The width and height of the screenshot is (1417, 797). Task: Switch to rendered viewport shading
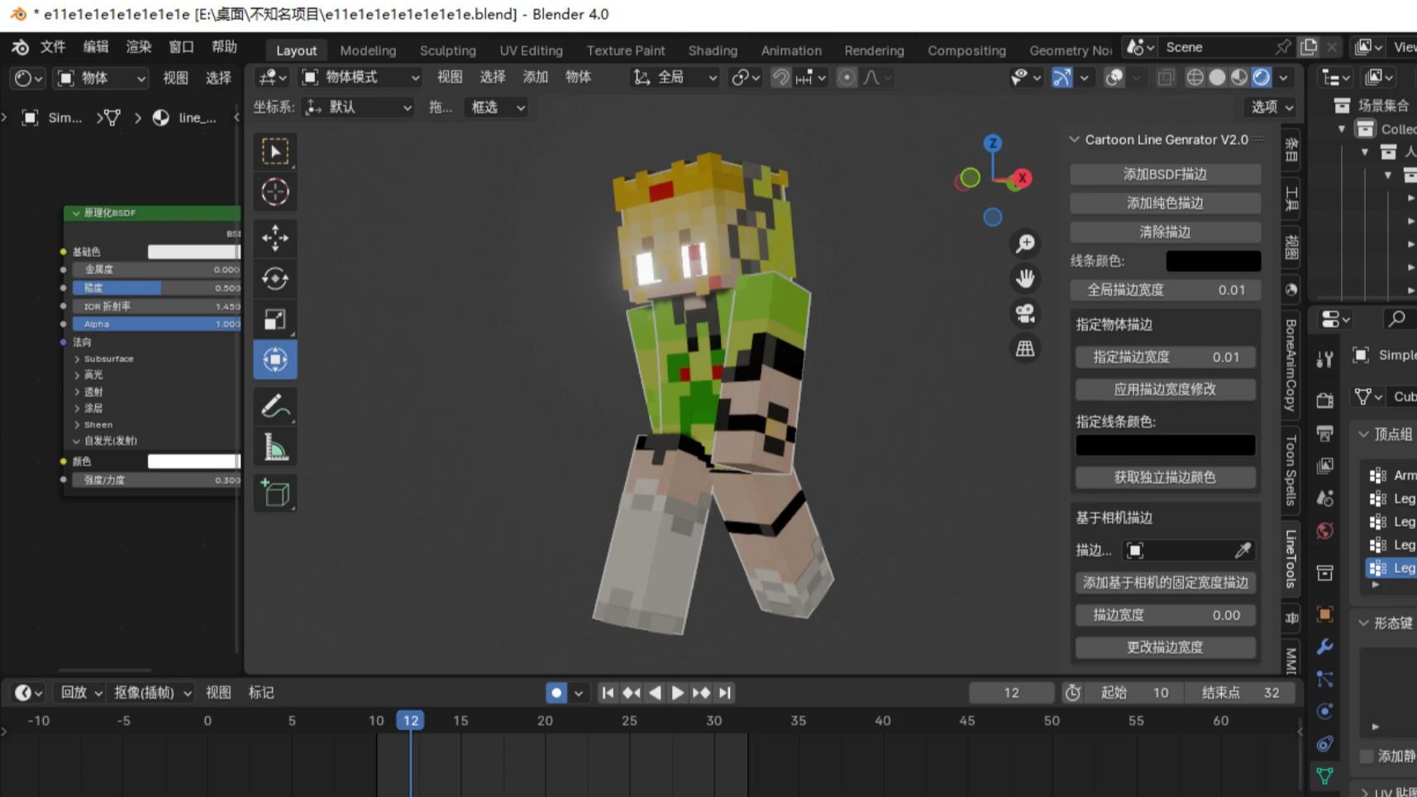coord(1262,78)
